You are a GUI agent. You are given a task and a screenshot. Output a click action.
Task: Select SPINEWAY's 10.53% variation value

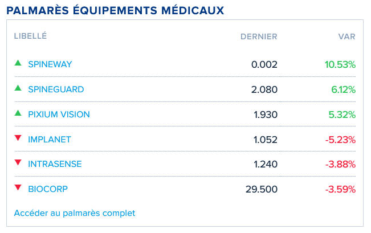pyautogui.click(x=340, y=64)
